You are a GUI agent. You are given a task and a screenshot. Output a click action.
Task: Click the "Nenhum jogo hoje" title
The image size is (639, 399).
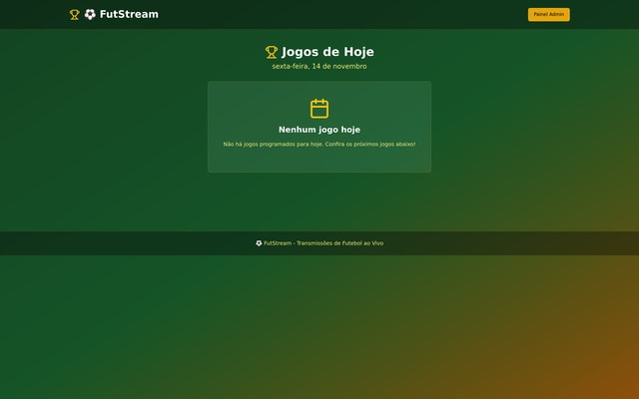tap(319, 130)
